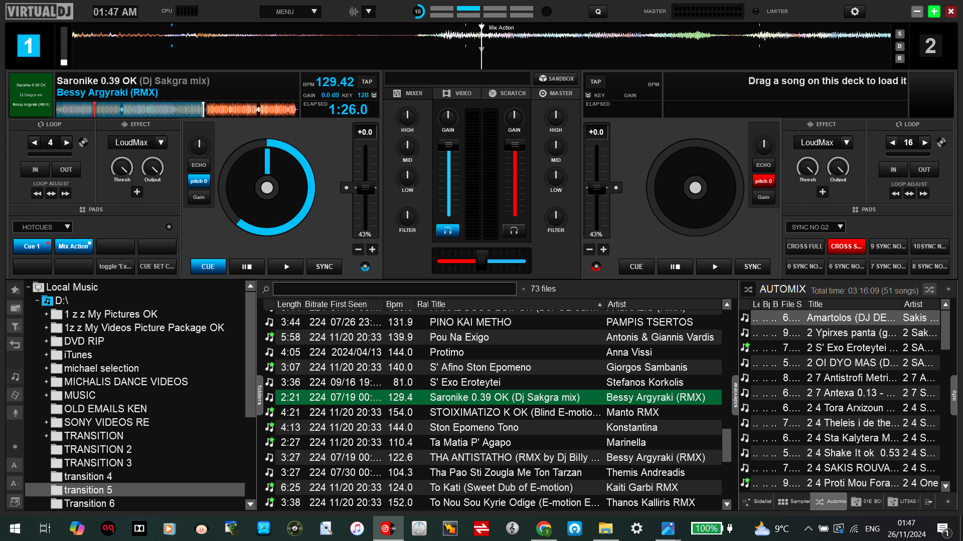The height and width of the screenshot is (541, 963).
Task: Toggle deck 1 Gain effect button
Action: pos(199,197)
